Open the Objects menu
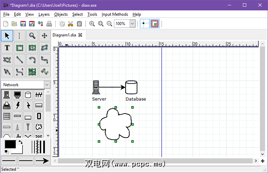 pos(61,14)
